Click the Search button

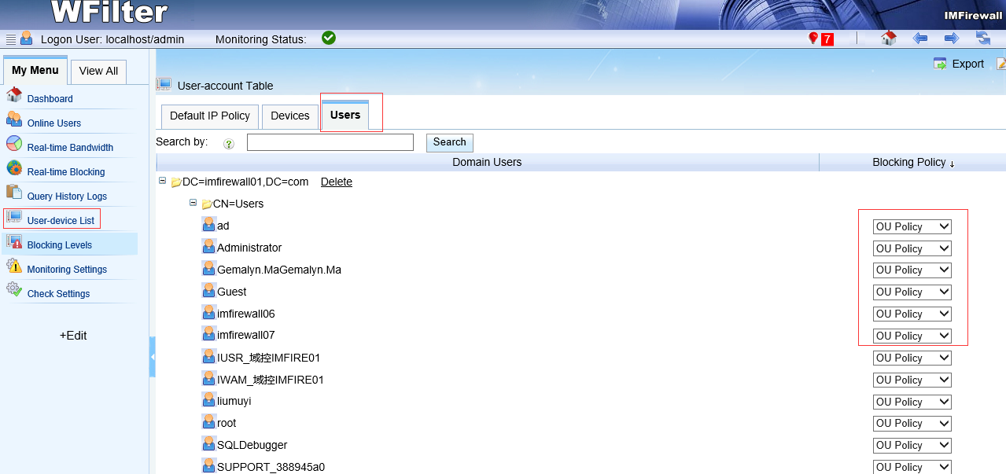click(x=449, y=142)
